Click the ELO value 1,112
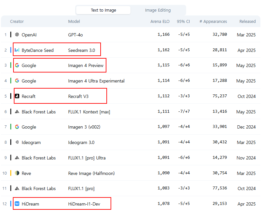 [x=164, y=96]
